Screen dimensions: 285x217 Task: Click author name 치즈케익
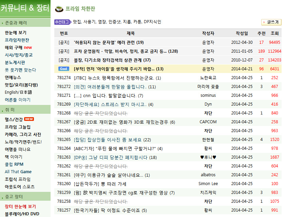[x=208, y=193]
